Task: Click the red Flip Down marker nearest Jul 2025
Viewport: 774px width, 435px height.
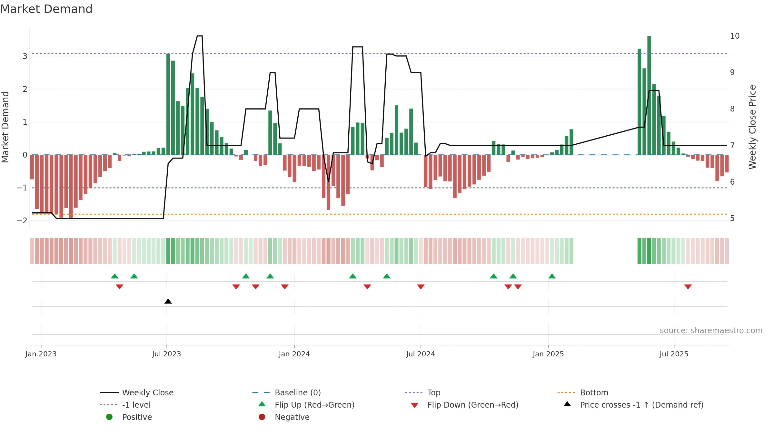Action: (688, 287)
